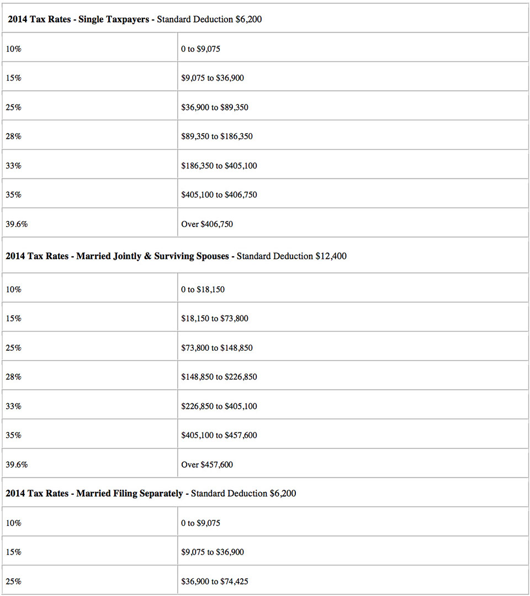This screenshot has width=530, height=596.
Task: Click the $73,800 to $148,850 bracket
Action: pyautogui.click(x=217, y=347)
